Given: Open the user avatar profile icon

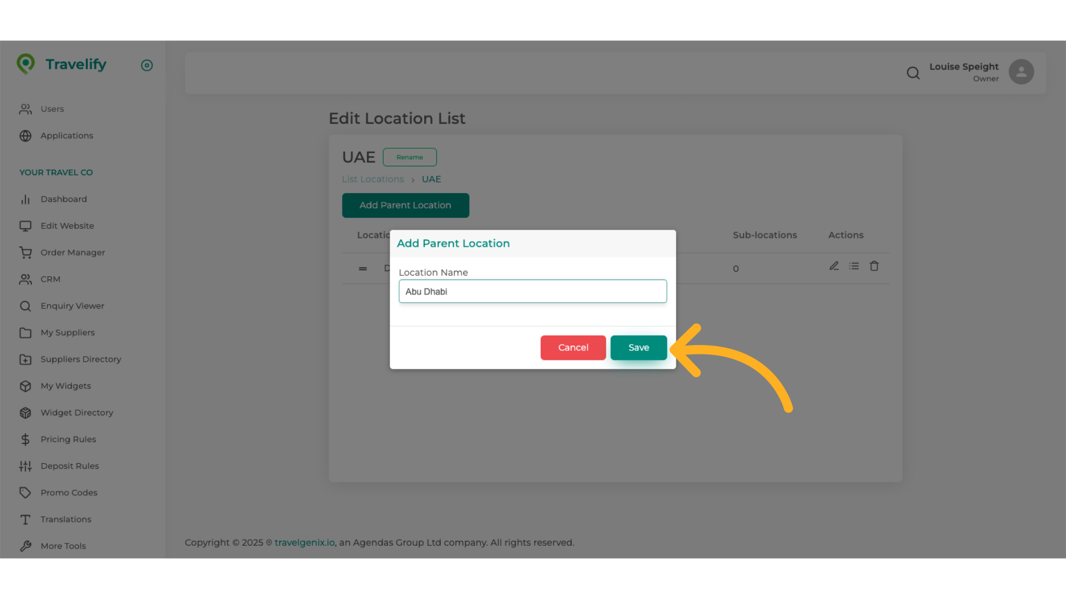Looking at the screenshot, I should point(1021,72).
